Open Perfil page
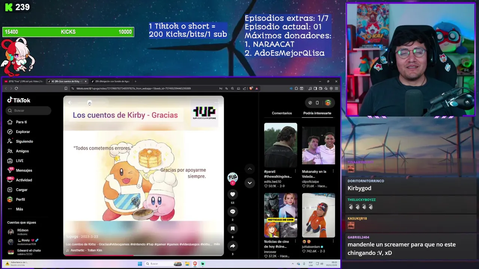This screenshot has height=269, width=479. click(x=16, y=200)
